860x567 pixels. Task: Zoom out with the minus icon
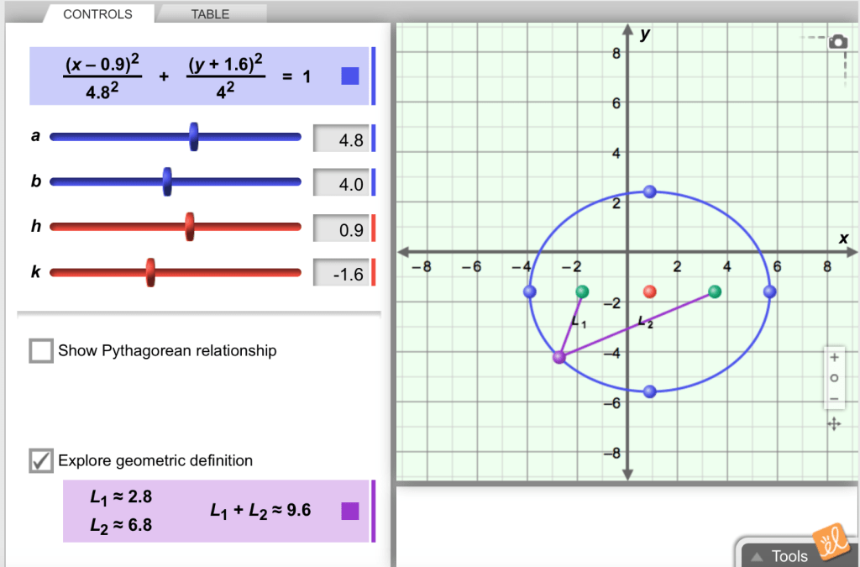pyautogui.click(x=834, y=399)
